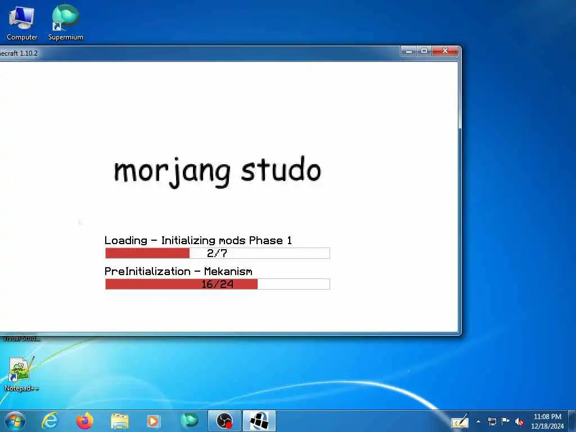Click the 2/7 mod loading progress bar
Image resolution: width=576 pixels, height=432 pixels.
[218, 253]
